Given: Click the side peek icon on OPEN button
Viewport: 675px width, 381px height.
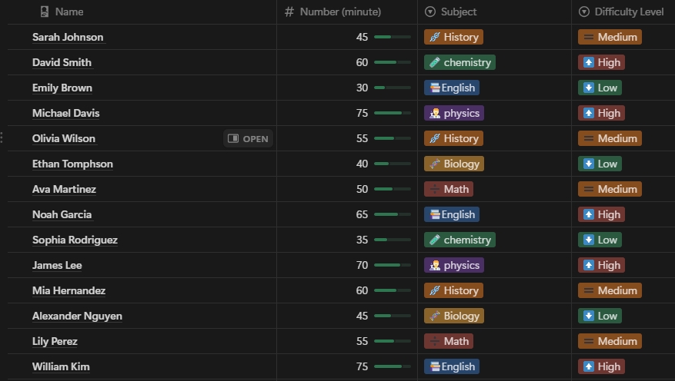Looking at the screenshot, I should [x=233, y=138].
